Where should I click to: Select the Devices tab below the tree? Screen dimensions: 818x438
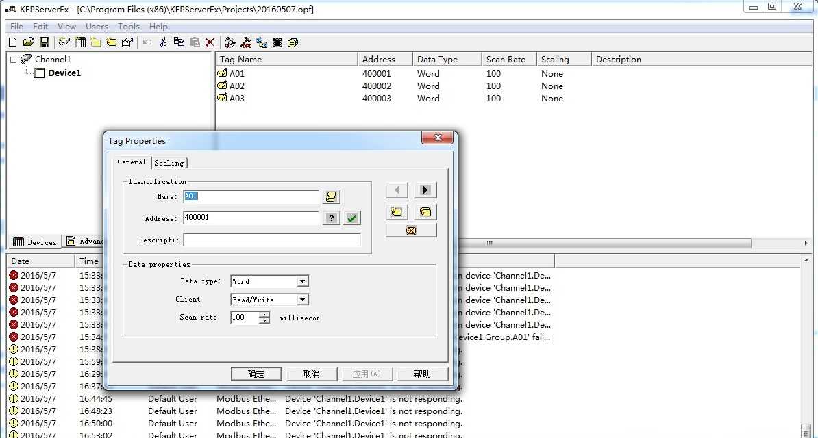pos(34,242)
